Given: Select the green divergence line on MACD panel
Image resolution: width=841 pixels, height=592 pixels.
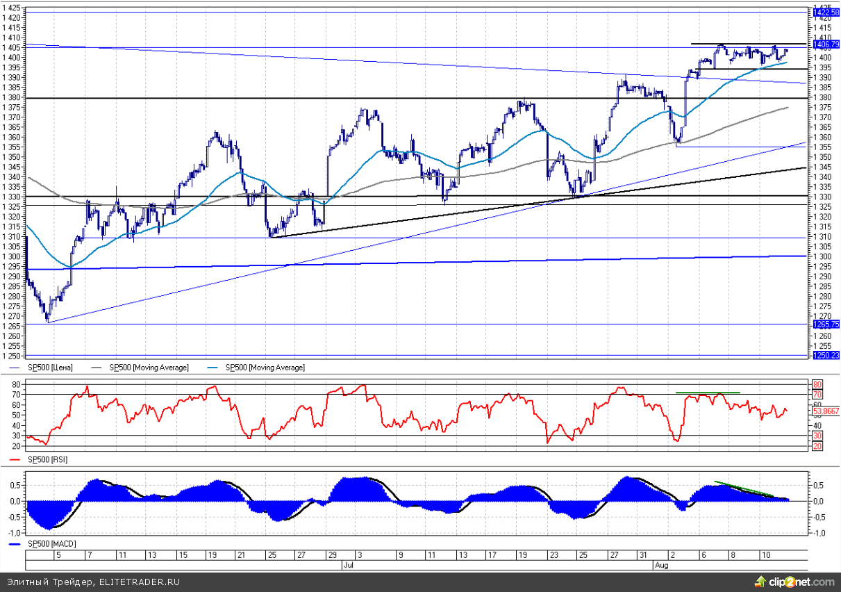Looking at the screenshot, I should tap(744, 488).
